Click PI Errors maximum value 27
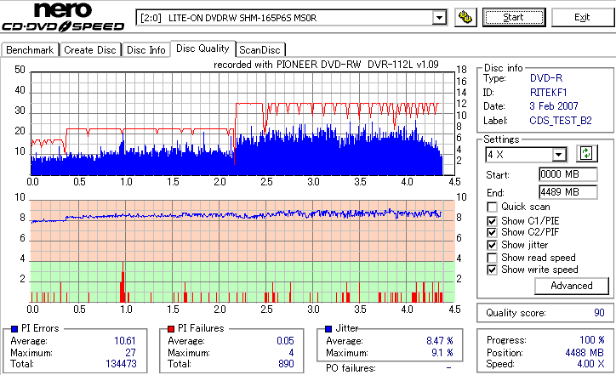 click(130, 353)
